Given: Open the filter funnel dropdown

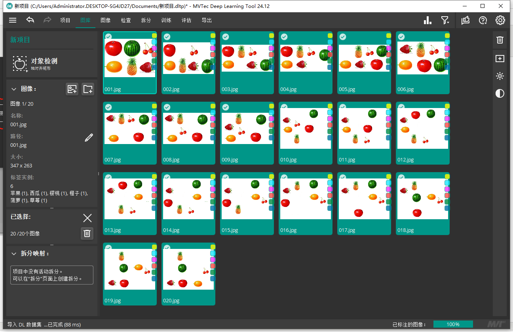Looking at the screenshot, I should click(x=445, y=20).
